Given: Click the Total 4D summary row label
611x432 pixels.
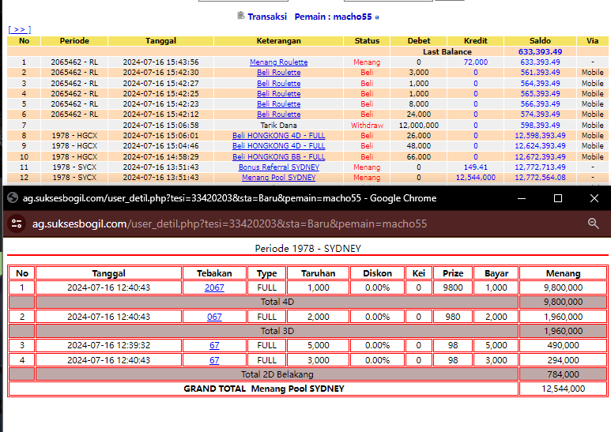Looking at the screenshot, I should 277,302.
